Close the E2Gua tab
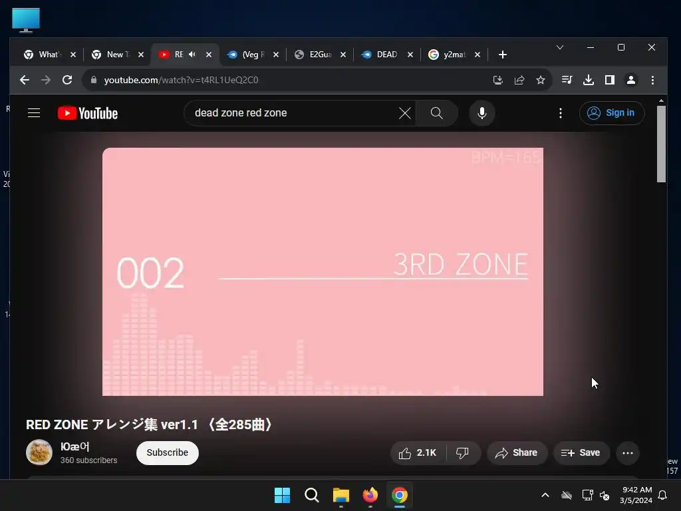681x511 pixels. pos(343,55)
